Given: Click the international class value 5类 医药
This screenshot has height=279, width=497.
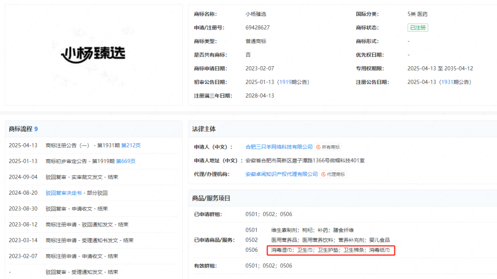Looking at the screenshot, I should tap(417, 14).
